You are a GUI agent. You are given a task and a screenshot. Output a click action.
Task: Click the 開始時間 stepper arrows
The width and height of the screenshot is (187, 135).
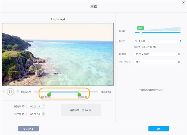coord(43,106)
